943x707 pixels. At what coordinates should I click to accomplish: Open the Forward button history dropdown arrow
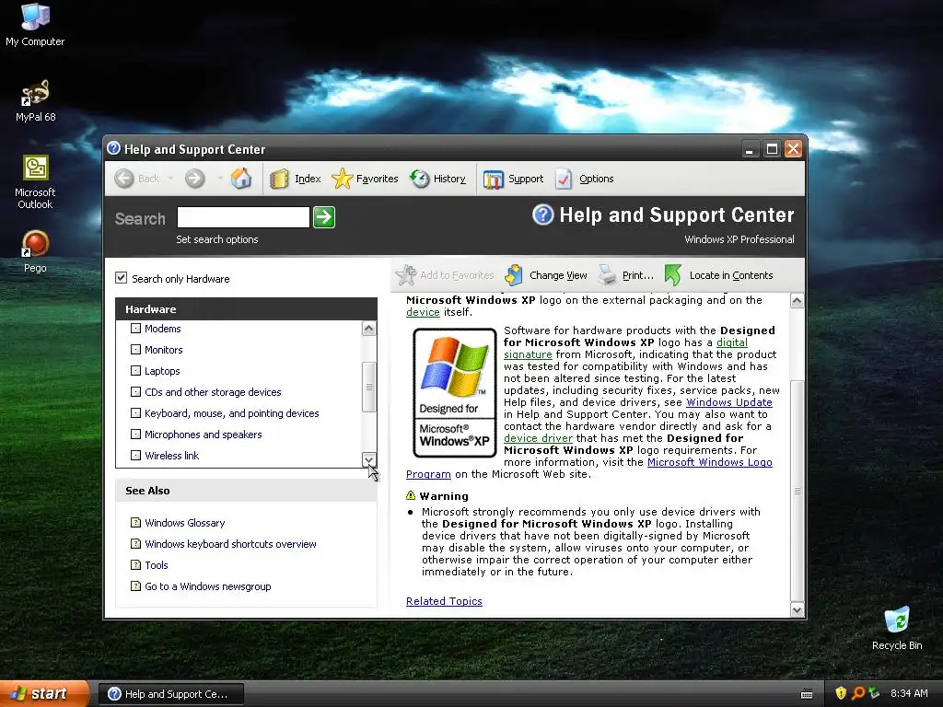tap(220, 179)
